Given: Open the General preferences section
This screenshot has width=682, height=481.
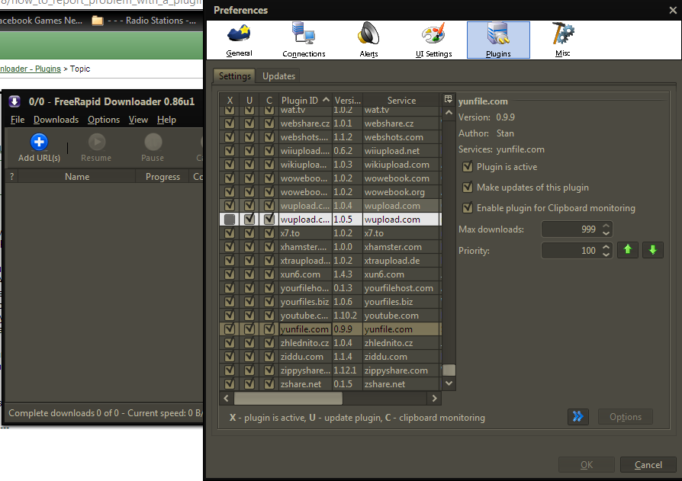Looking at the screenshot, I should pos(239,40).
